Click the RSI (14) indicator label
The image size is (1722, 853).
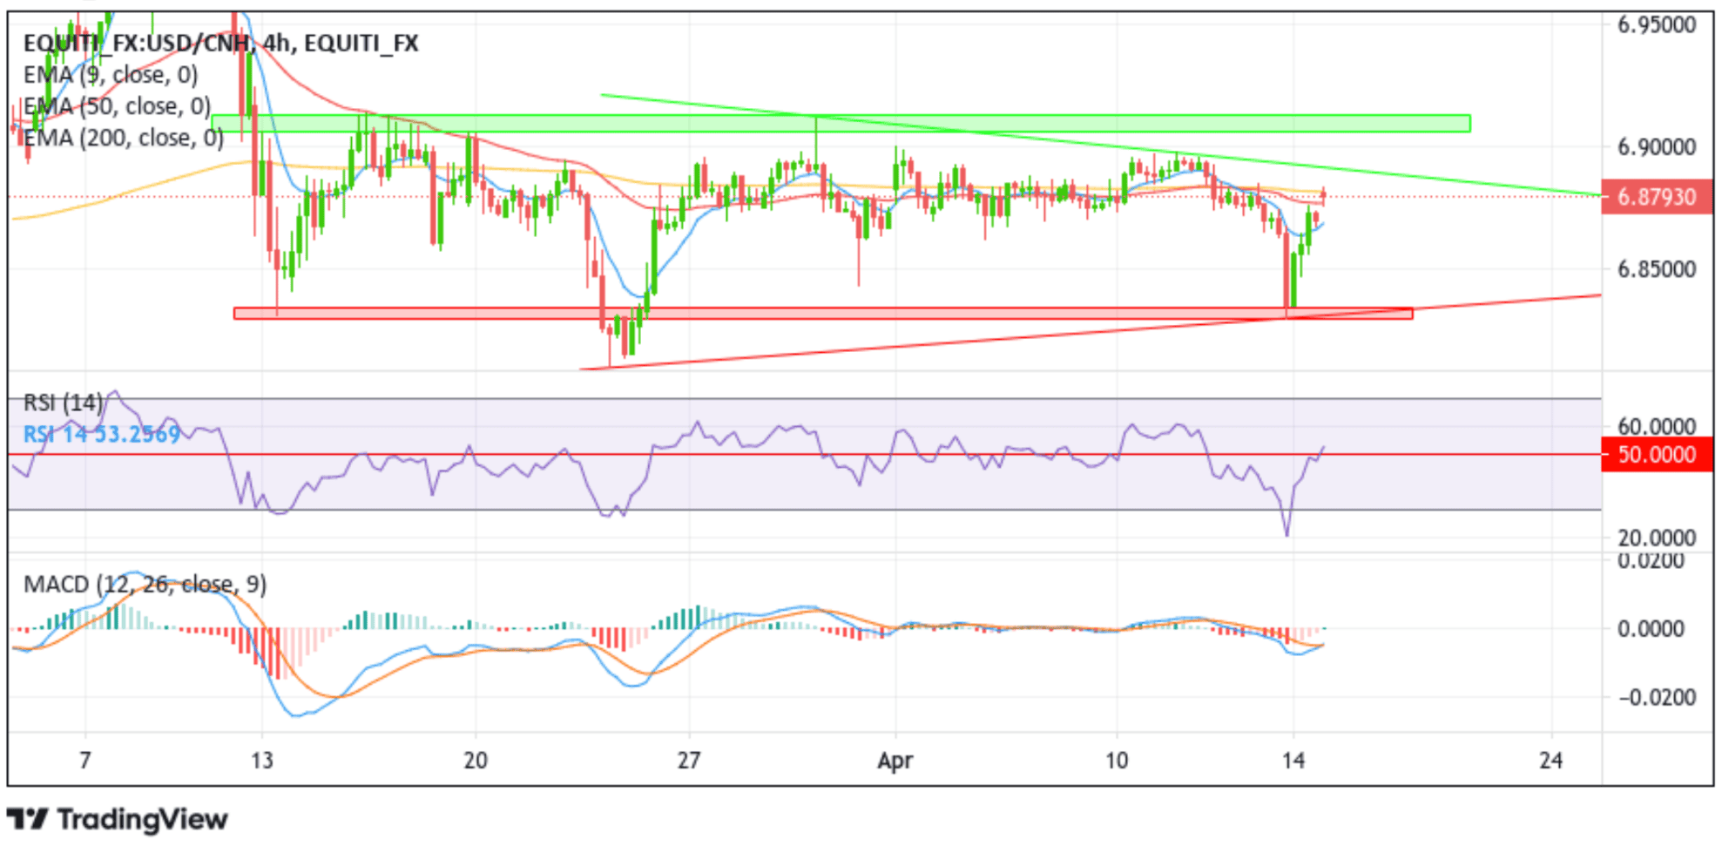pos(63,403)
